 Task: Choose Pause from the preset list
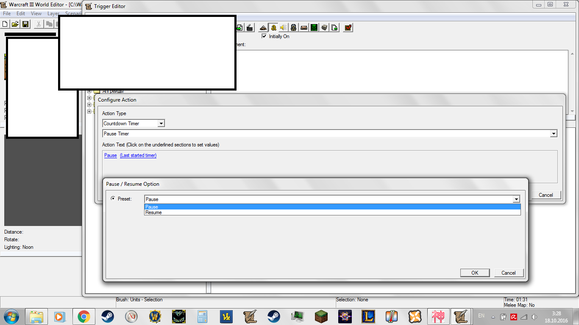(x=332, y=207)
